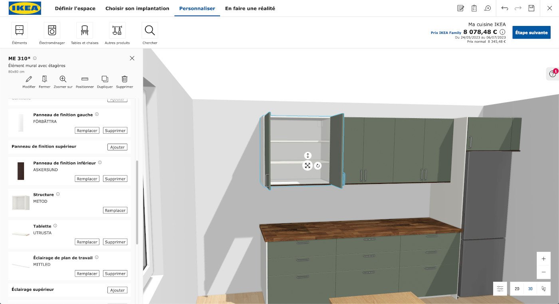Show info icon beside Tablette
Image resolution: width=559 pixels, height=304 pixels.
tap(55, 226)
